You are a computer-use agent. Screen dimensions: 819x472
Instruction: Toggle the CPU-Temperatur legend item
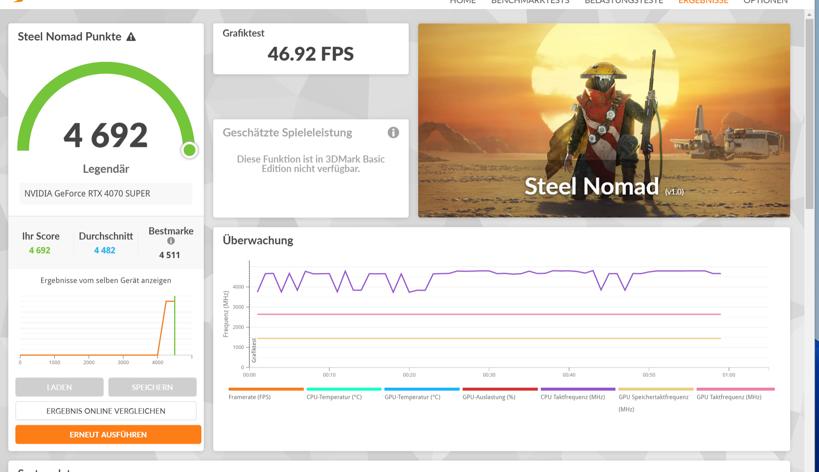[334, 397]
